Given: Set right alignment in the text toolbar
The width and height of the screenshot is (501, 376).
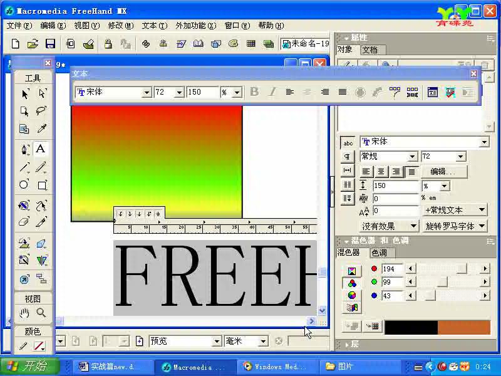Looking at the screenshot, I should tap(325, 92).
